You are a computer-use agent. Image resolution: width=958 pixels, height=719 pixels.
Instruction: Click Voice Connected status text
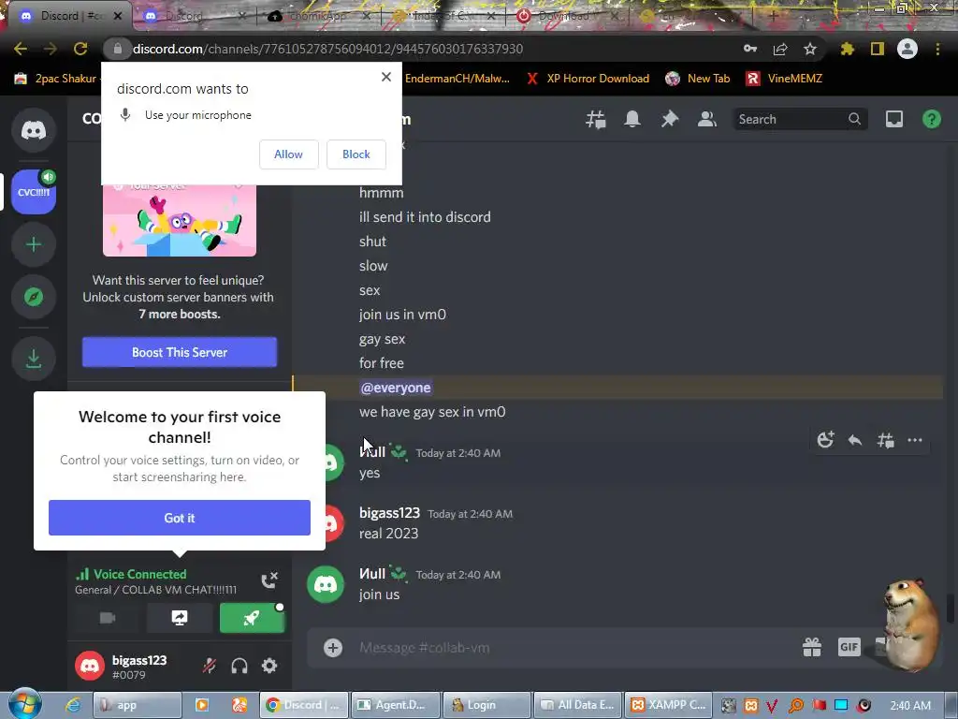pos(140,574)
